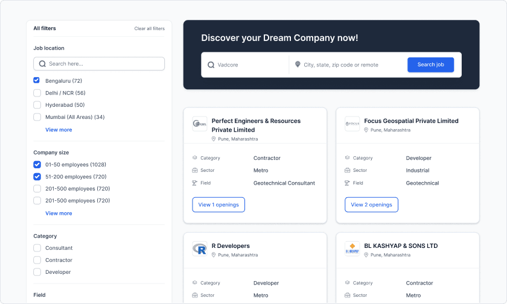507x304 pixels.
Task: Click the location pin icon in search bar
Action: click(298, 65)
